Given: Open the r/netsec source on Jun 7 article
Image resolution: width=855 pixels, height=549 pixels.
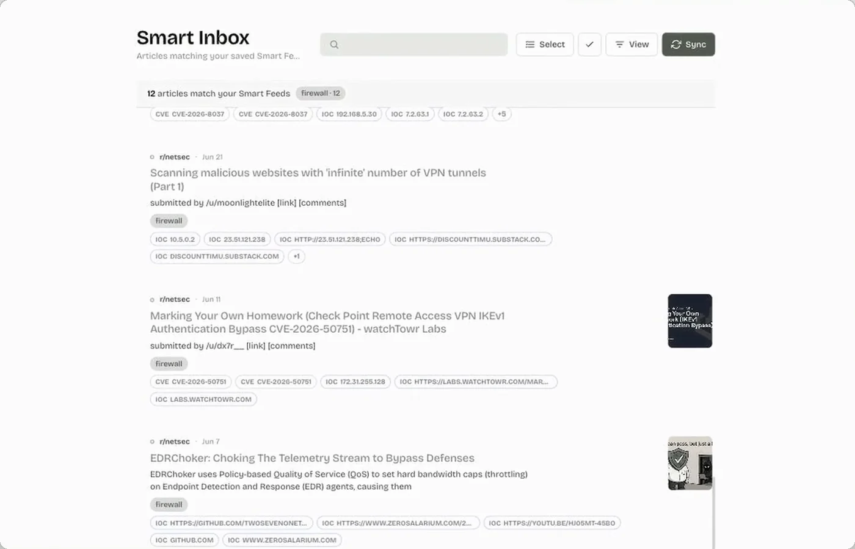Looking at the screenshot, I should coord(175,442).
